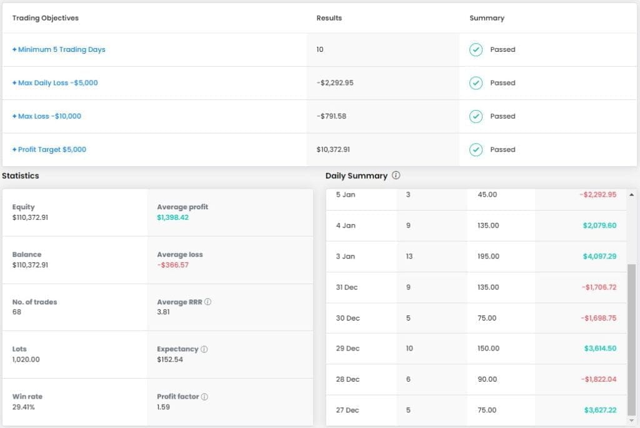Expand the Minimum 5 Trading Days objective
The height and width of the screenshot is (428, 640).
tap(59, 49)
